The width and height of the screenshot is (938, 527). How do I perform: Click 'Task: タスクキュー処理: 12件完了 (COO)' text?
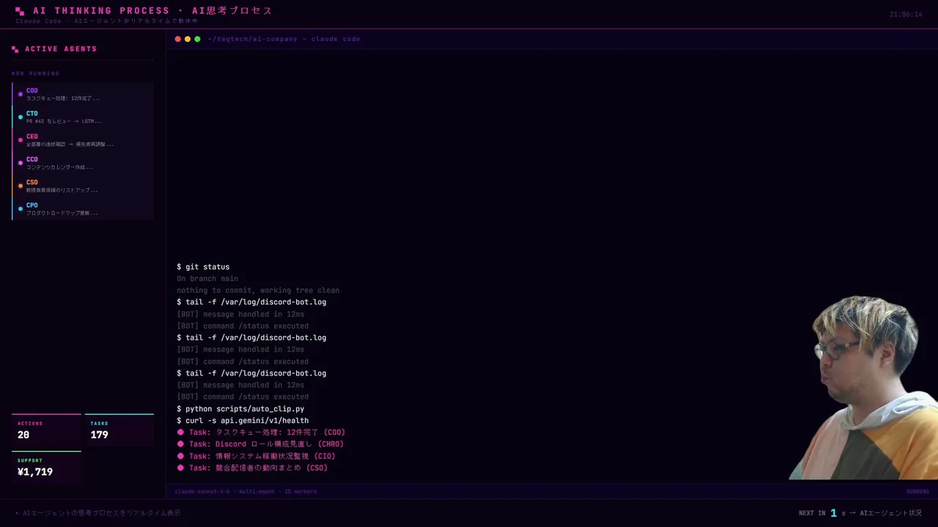coord(267,433)
